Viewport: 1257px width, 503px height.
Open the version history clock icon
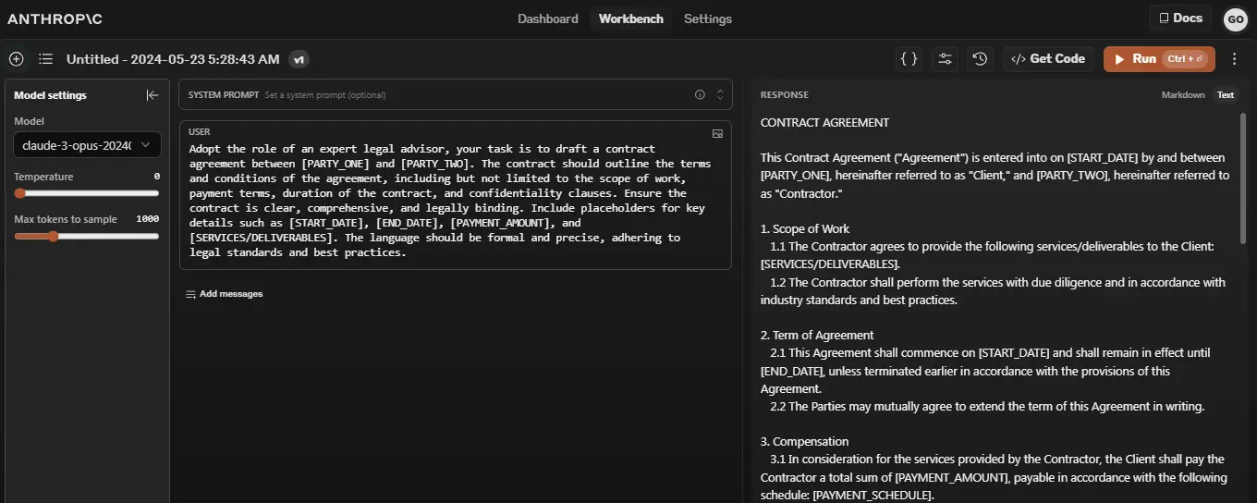click(x=981, y=59)
